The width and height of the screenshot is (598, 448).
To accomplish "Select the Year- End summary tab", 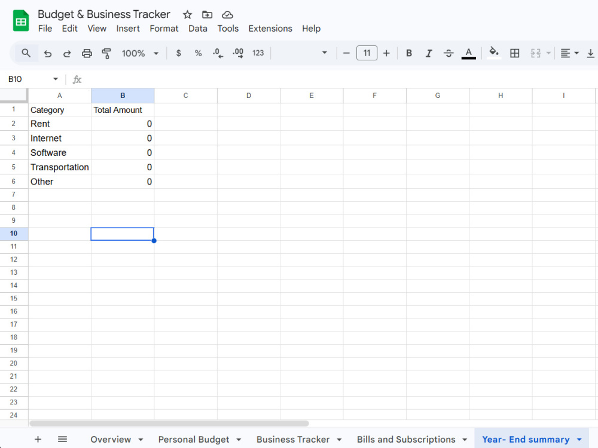I will pos(526,439).
